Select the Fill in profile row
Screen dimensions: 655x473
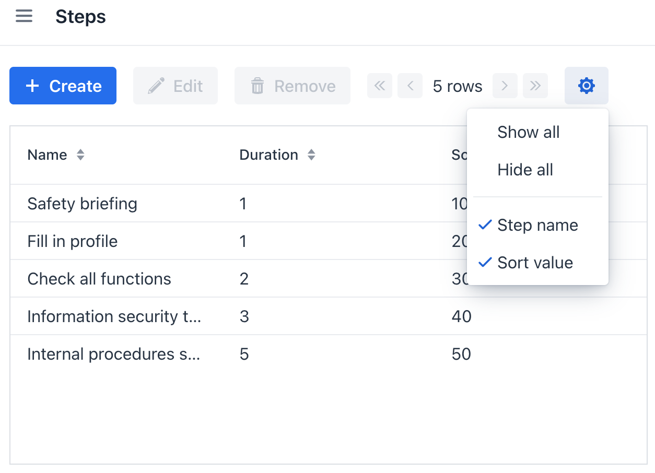coord(73,241)
